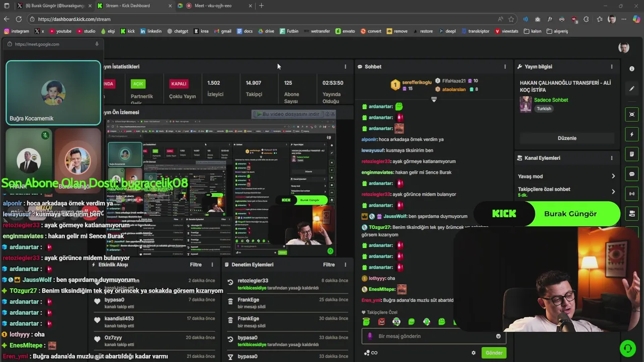The height and width of the screenshot is (362, 644).
Task: Click Sadece Sohbet category link
Action: tap(551, 100)
